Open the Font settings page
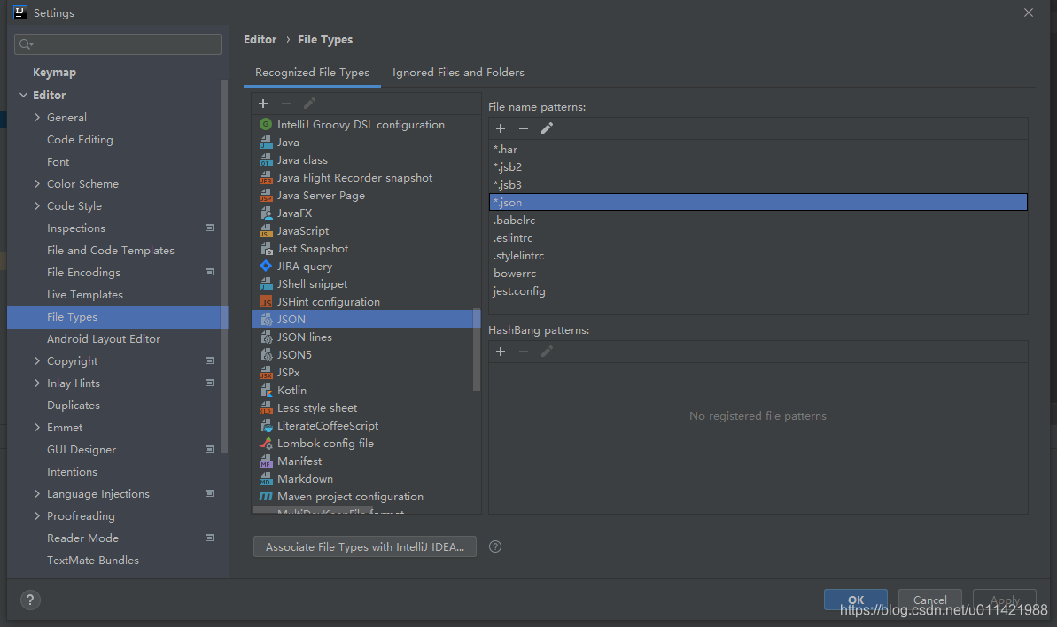Viewport: 1057px width, 627px height. click(58, 162)
